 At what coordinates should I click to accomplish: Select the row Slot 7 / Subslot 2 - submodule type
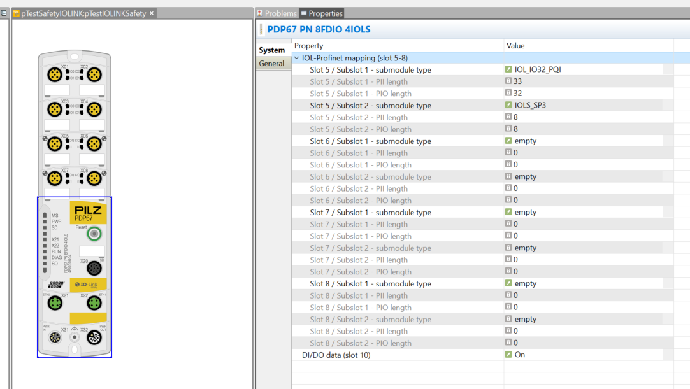483,248
